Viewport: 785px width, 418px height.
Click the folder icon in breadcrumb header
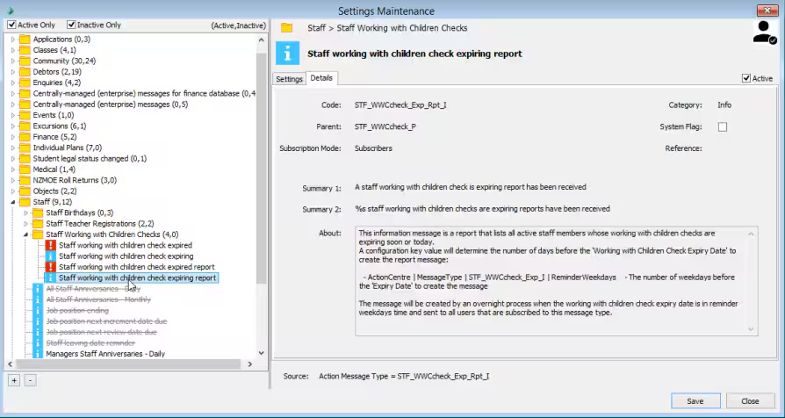point(286,28)
